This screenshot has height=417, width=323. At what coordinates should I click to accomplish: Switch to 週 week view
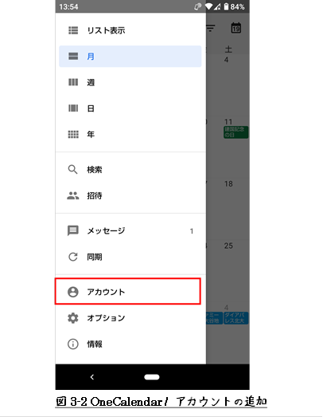coord(130,82)
